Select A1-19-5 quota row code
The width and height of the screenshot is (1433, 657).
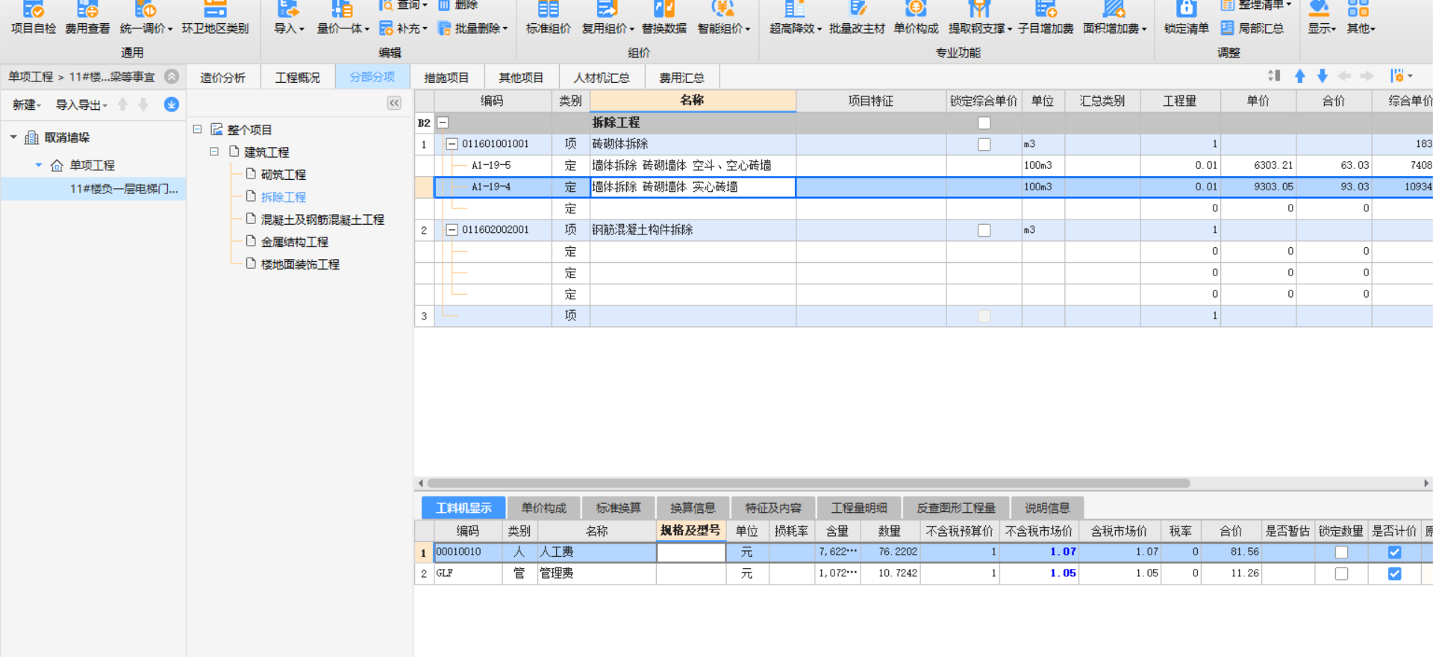click(491, 166)
